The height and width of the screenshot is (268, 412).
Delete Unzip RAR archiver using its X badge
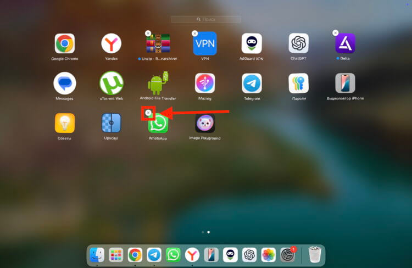(x=148, y=33)
